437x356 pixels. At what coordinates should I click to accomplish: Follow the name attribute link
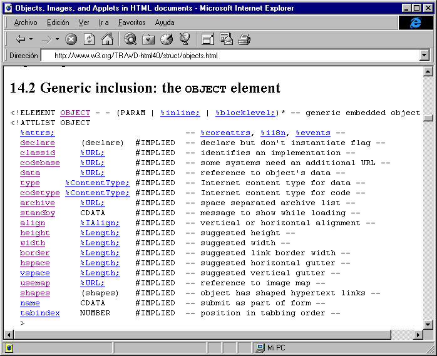click(x=30, y=303)
